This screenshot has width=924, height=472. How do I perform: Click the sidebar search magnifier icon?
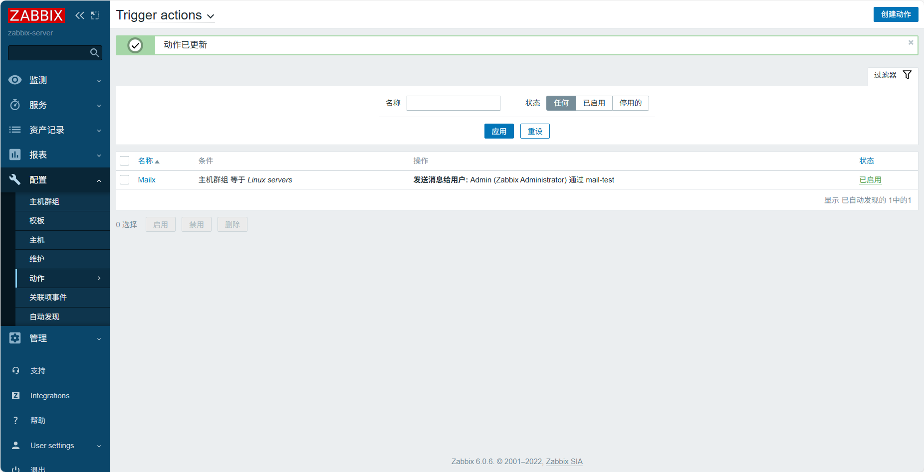pos(94,53)
